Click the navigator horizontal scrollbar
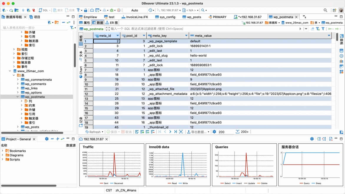The image size is (345, 194). pos(32,133)
